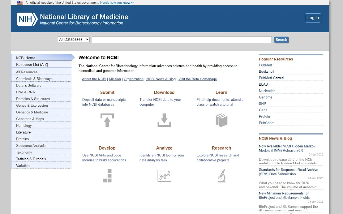The image size is (343, 214).
Task: Follow the About the NCBI link
Action: (x=94, y=79)
